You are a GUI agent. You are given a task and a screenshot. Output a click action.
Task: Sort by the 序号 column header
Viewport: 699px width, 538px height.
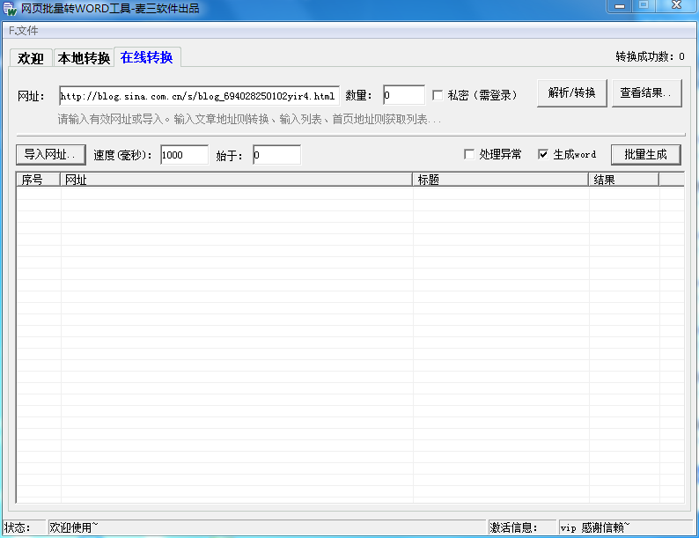[x=39, y=180]
